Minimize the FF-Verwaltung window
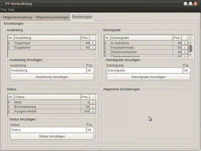The height and width of the screenshot is (151, 201). (185, 3)
